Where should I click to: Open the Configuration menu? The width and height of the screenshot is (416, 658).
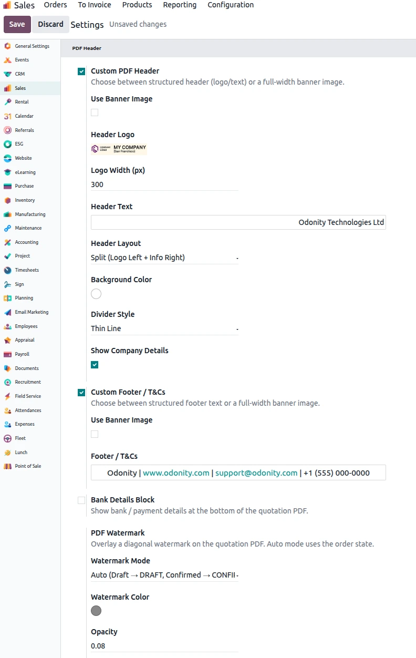(x=231, y=5)
